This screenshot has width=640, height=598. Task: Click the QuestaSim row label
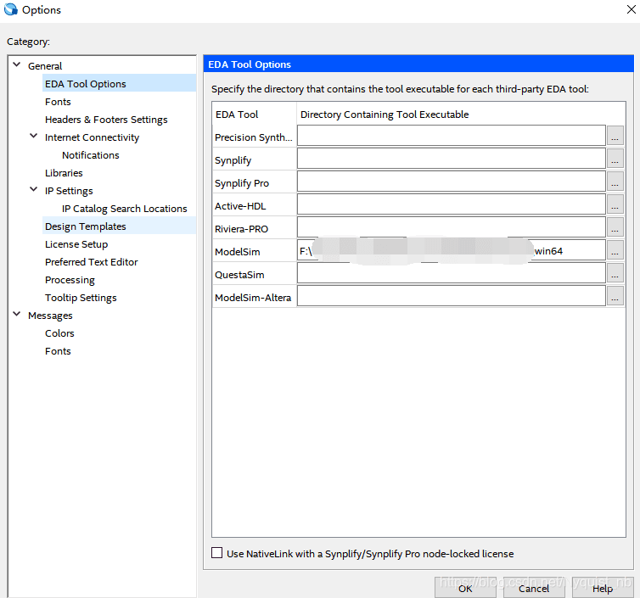(x=239, y=275)
